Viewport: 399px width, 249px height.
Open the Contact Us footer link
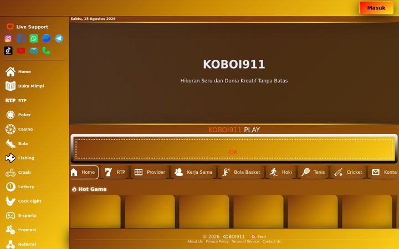click(272, 241)
